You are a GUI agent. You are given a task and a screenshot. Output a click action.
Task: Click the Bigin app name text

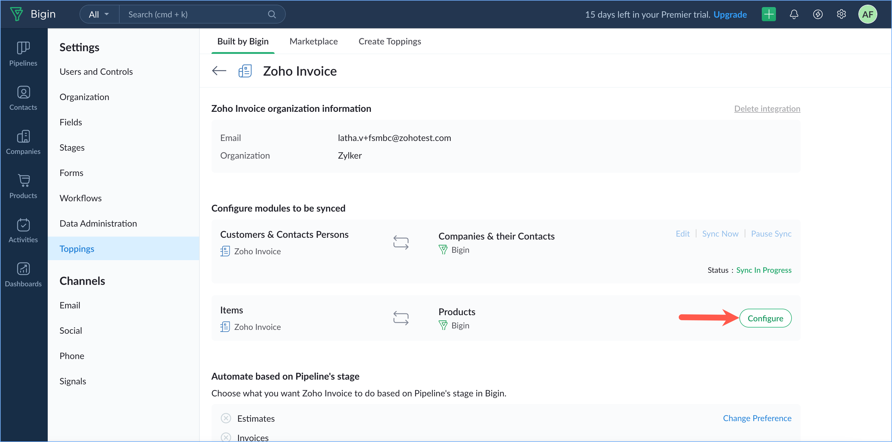[x=43, y=14]
